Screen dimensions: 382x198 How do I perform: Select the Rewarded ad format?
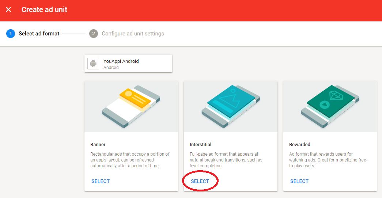(x=299, y=181)
